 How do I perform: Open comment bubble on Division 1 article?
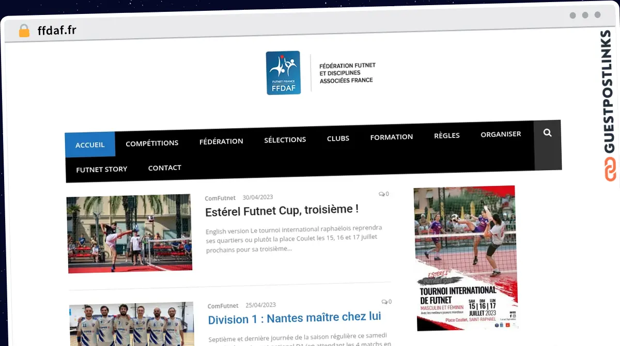(x=386, y=302)
